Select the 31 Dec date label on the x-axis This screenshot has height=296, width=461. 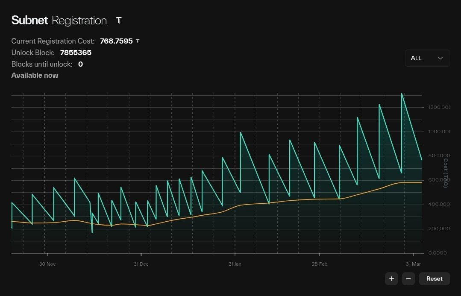(141, 264)
